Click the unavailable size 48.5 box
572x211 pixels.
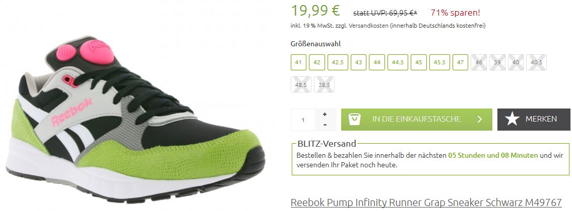tap(301, 84)
